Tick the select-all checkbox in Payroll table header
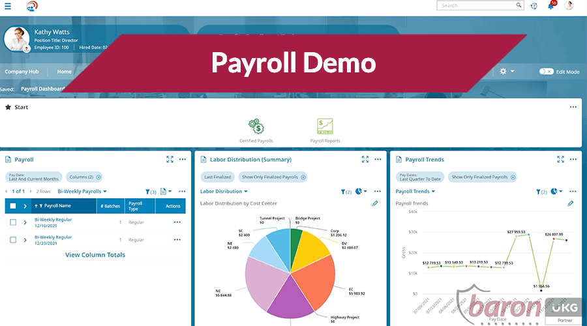Image resolution: width=587 pixels, height=326 pixels. [13, 206]
